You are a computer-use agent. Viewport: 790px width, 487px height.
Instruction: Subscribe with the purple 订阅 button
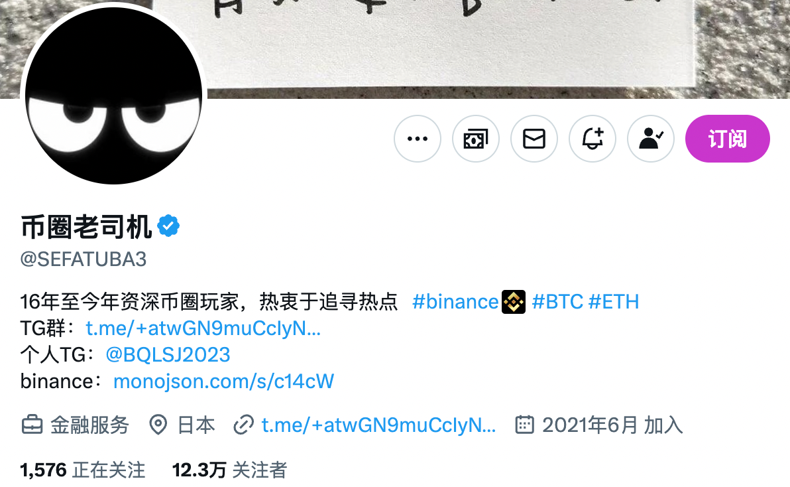(x=728, y=139)
